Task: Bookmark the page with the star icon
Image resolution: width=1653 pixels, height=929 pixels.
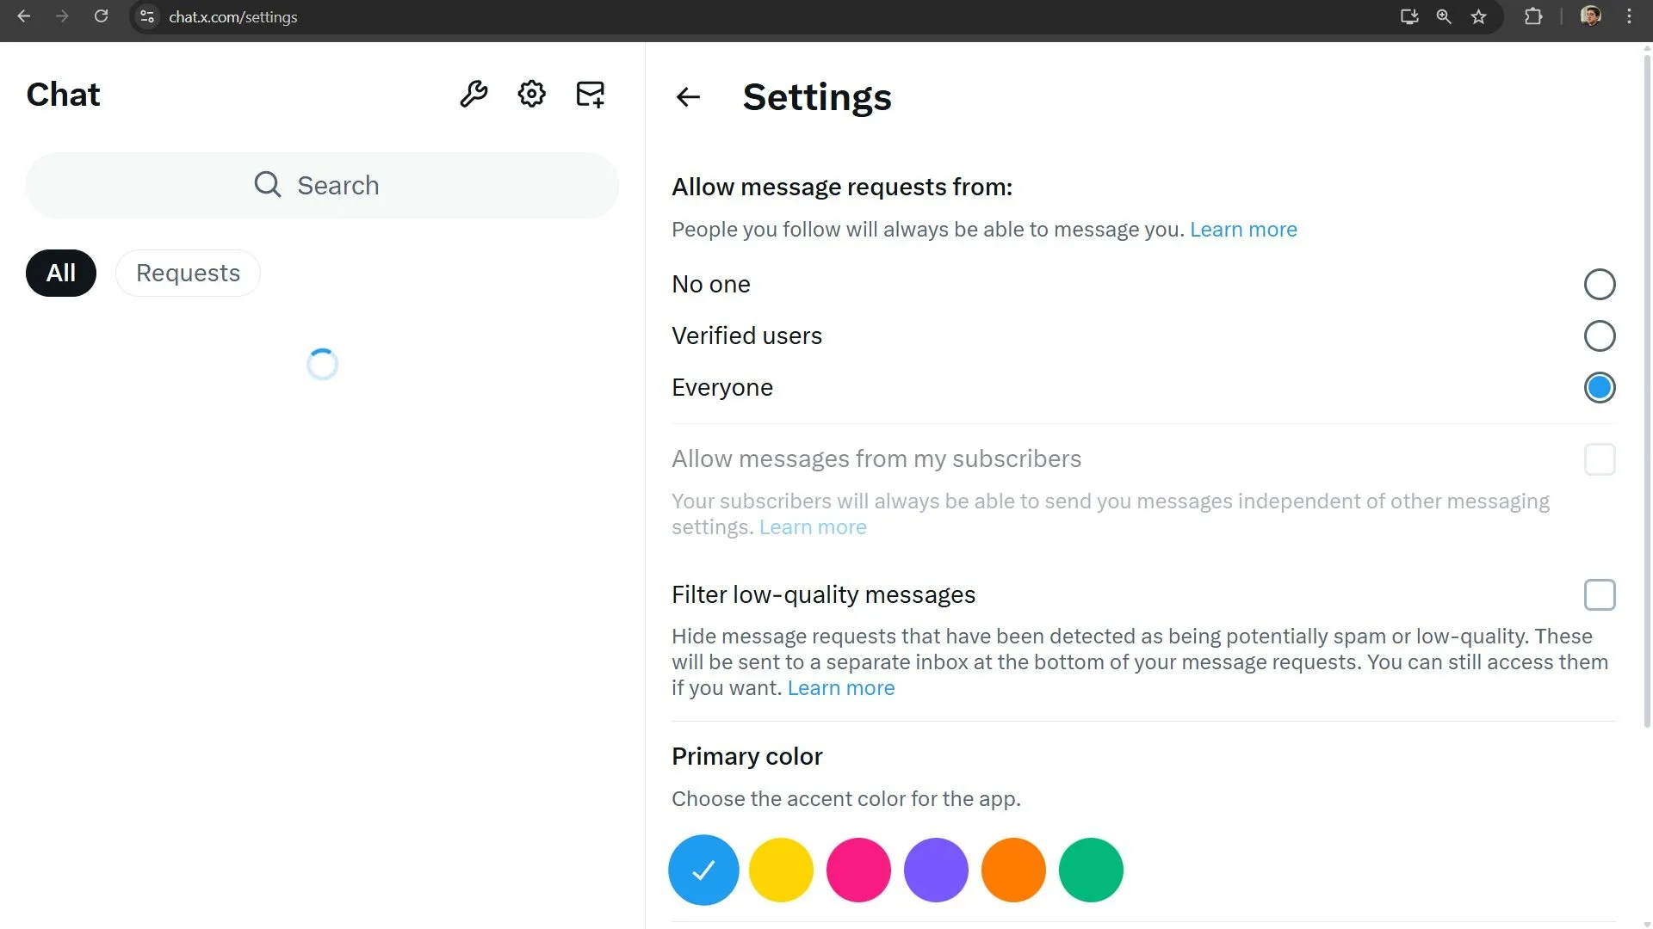Action: (1478, 16)
